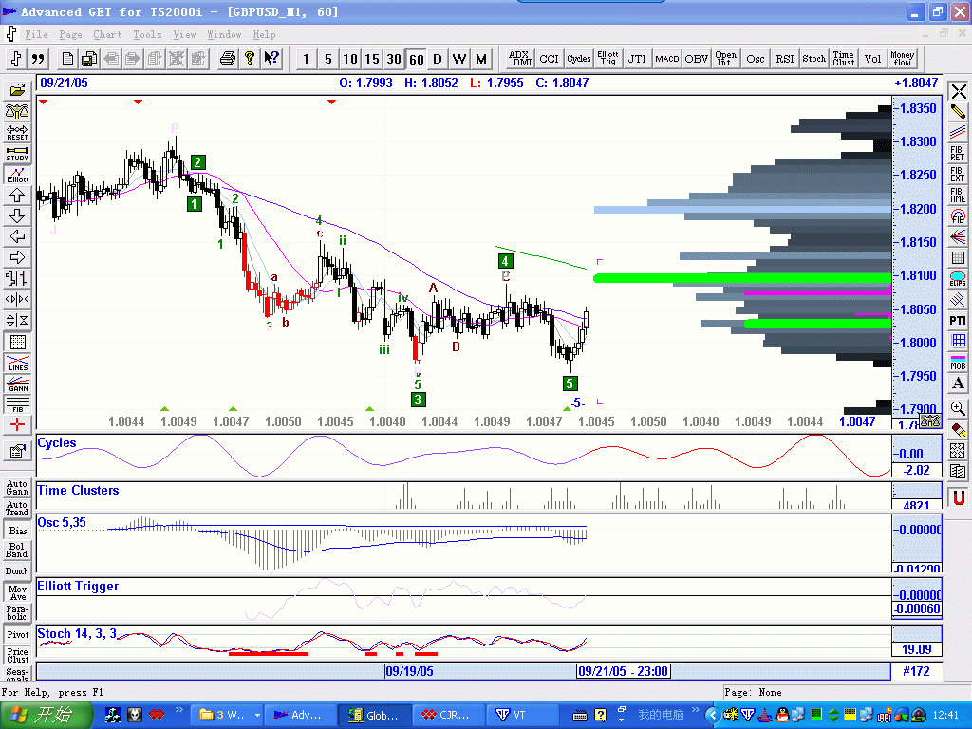Screen dimensions: 972x729
Task: Select the MOB make-or-break tool
Action: tap(959, 362)
